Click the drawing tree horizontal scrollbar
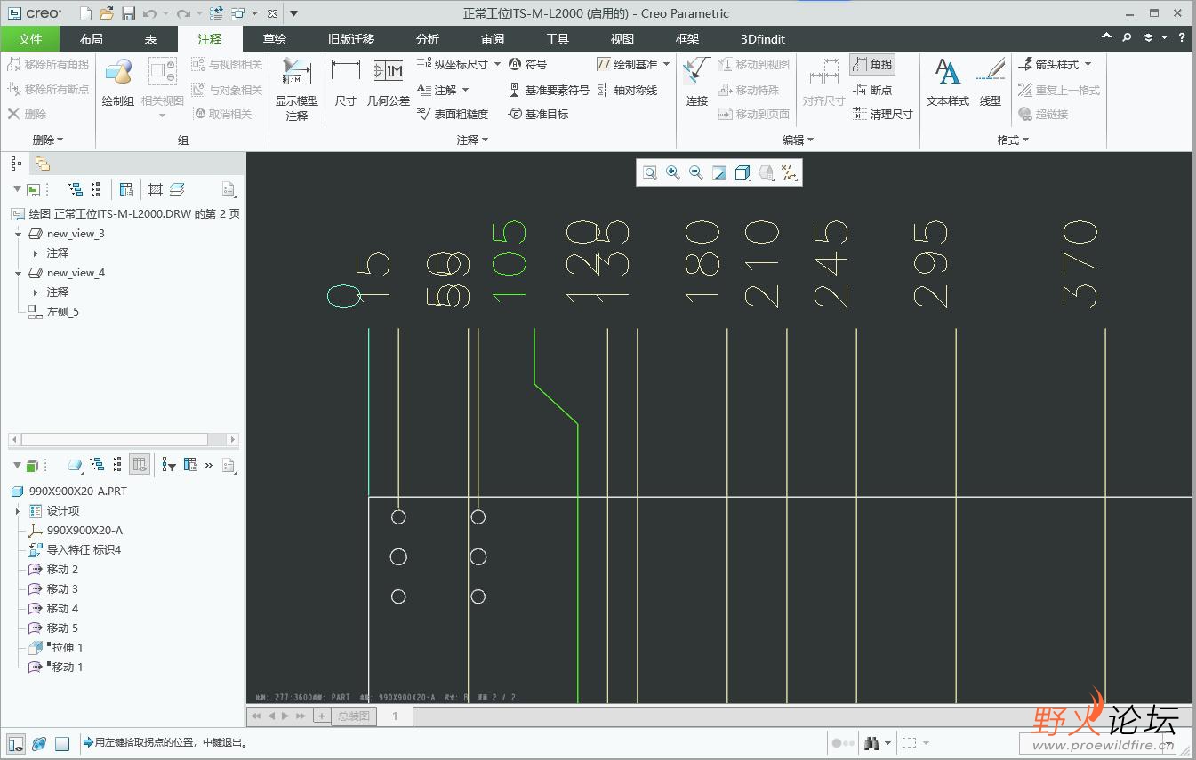The width and height of the screenshot is (1196, 760). pos(123,439)
